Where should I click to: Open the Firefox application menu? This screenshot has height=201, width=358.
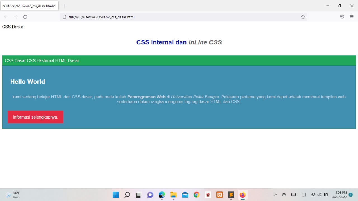pos(352,17)
